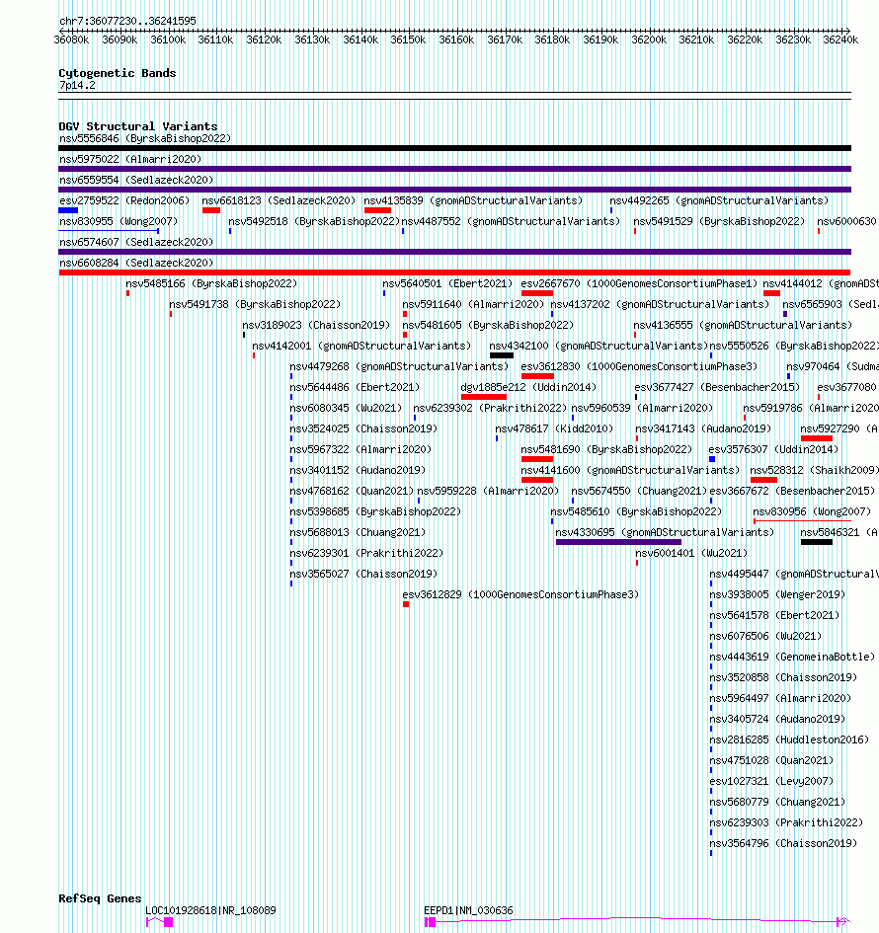The width and height of the screenshot is (879, 933).
Task: Open nsv478617 (Kidd2010) variant
Action: pyautogui.click(x=554, y=429)
